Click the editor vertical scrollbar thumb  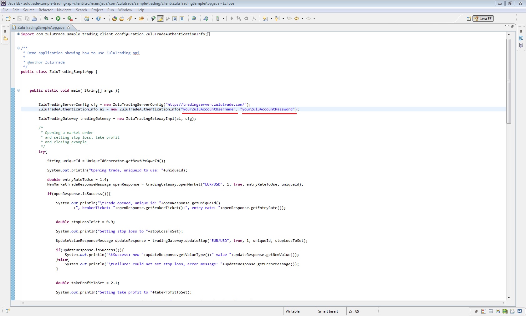508,81
